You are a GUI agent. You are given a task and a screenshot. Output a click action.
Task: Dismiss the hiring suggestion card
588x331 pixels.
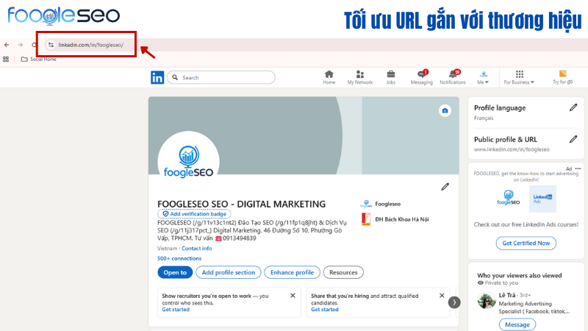[x=442, y=296]
